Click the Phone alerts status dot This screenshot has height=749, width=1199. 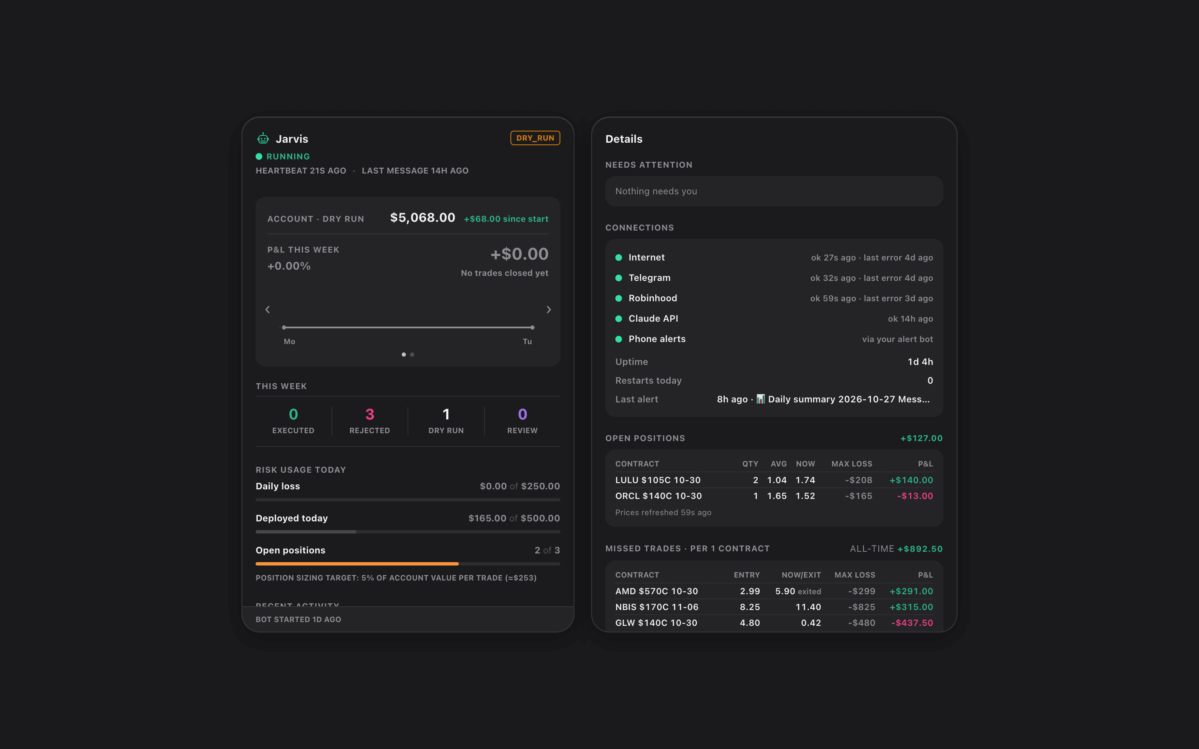click(619, 339)
